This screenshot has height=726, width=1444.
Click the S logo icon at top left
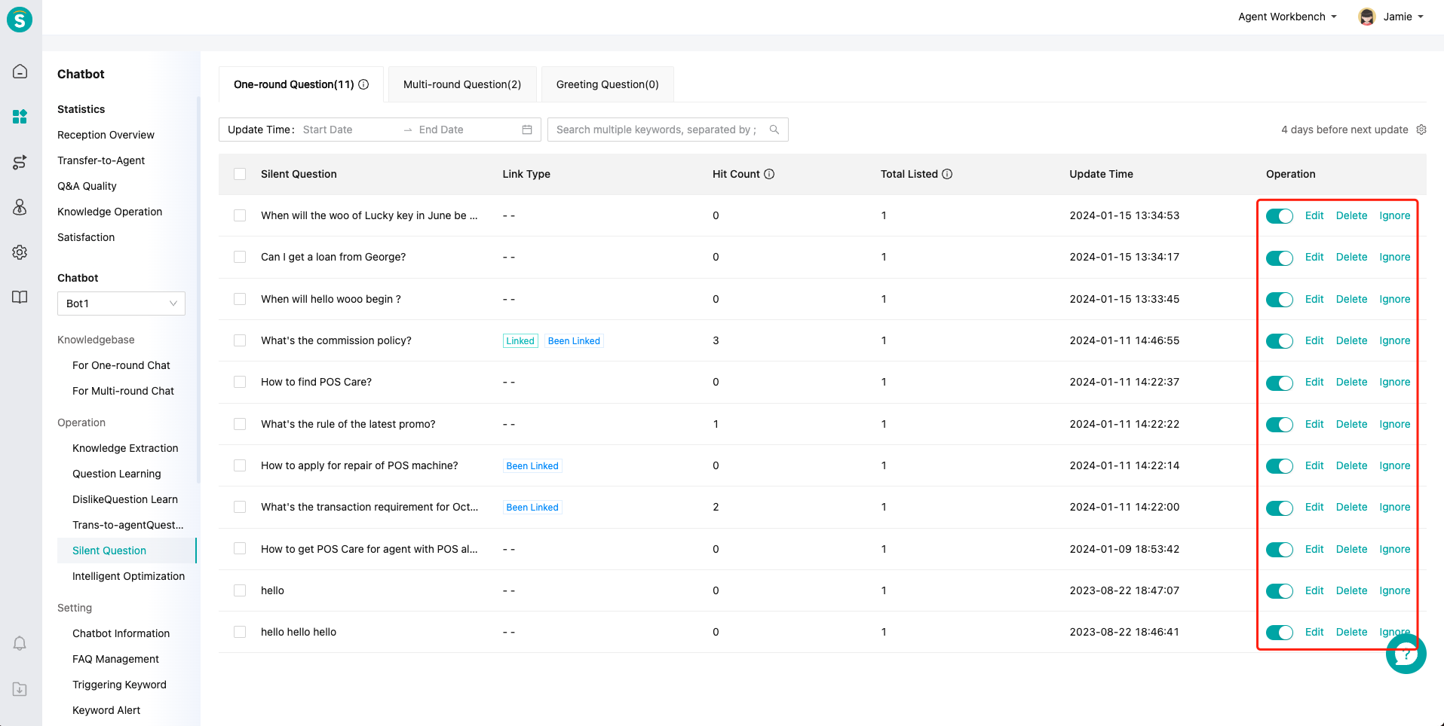point(20,19)
